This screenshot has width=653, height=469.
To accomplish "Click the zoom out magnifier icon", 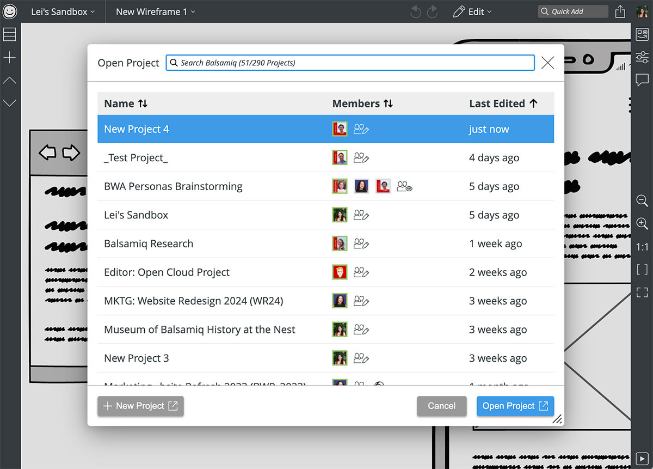I will (642, 200).
